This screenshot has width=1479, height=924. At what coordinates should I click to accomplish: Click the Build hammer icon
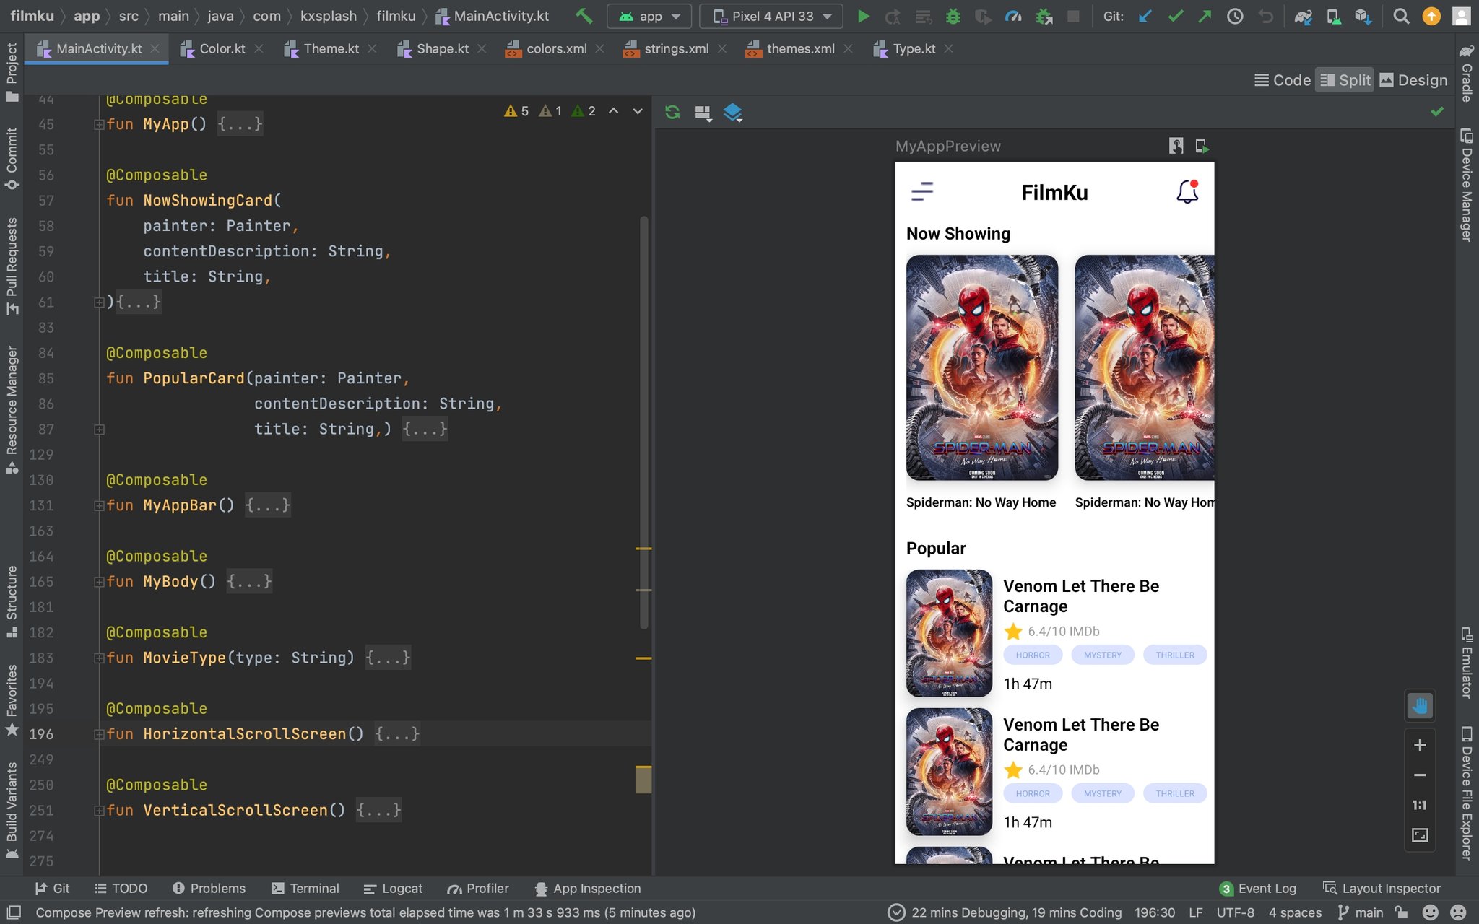[584, 16]
